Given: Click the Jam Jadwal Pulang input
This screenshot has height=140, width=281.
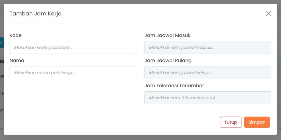Looking at the screenshot, I should [208, 73].
